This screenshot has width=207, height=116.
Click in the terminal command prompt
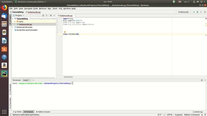pyautogui.click(x=72, y=83)
